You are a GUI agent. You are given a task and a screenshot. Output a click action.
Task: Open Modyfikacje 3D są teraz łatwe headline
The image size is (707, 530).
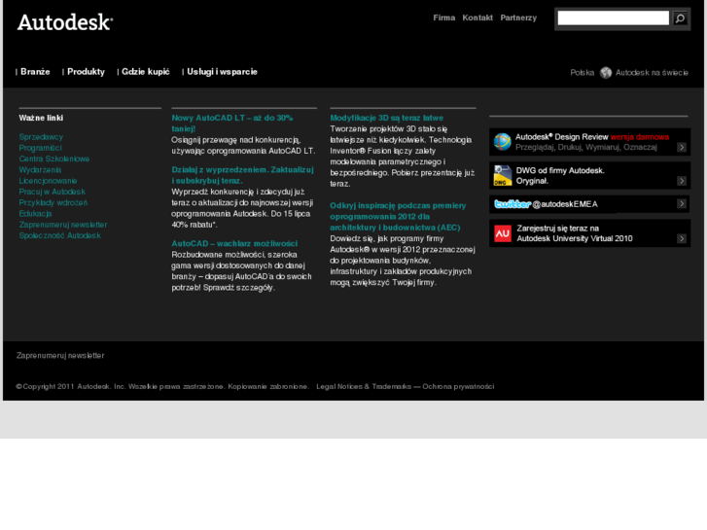(386, 118)
